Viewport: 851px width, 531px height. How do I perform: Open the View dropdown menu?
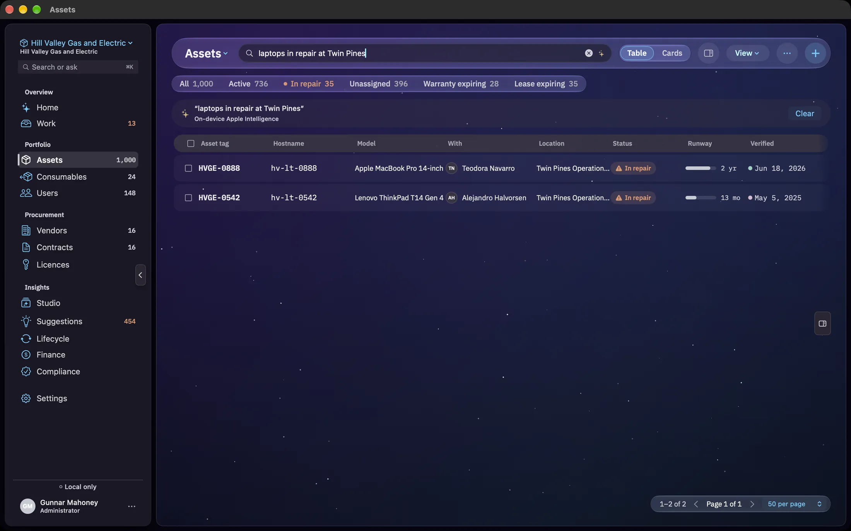coord(747,53)
